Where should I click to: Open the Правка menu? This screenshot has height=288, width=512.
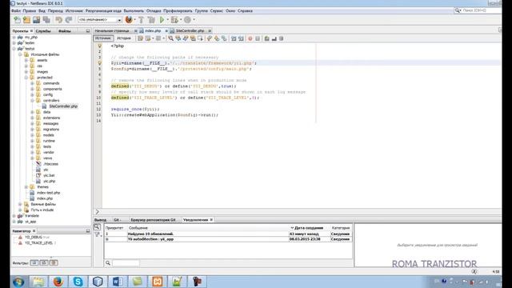pos(30,10)
